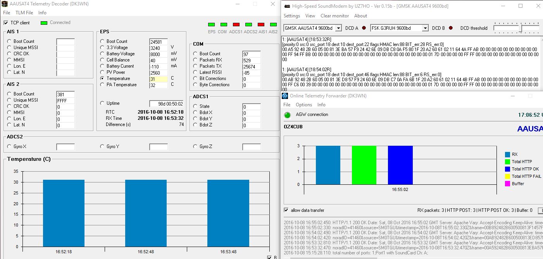Click the AAUSAT4 Telemetry Decoder title icon
Screen dimensions: 543x259
[x=5, y=4]
